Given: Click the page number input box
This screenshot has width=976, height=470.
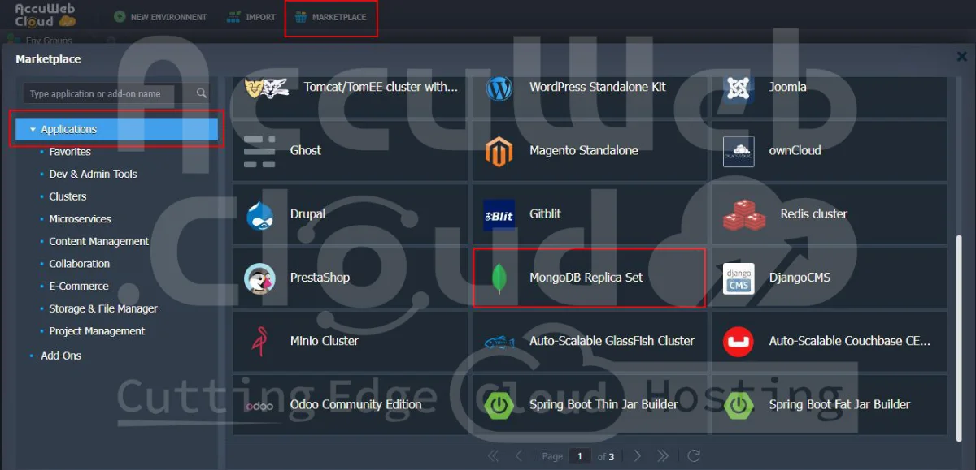Looking at the screenshot, I should coord(580,456).
